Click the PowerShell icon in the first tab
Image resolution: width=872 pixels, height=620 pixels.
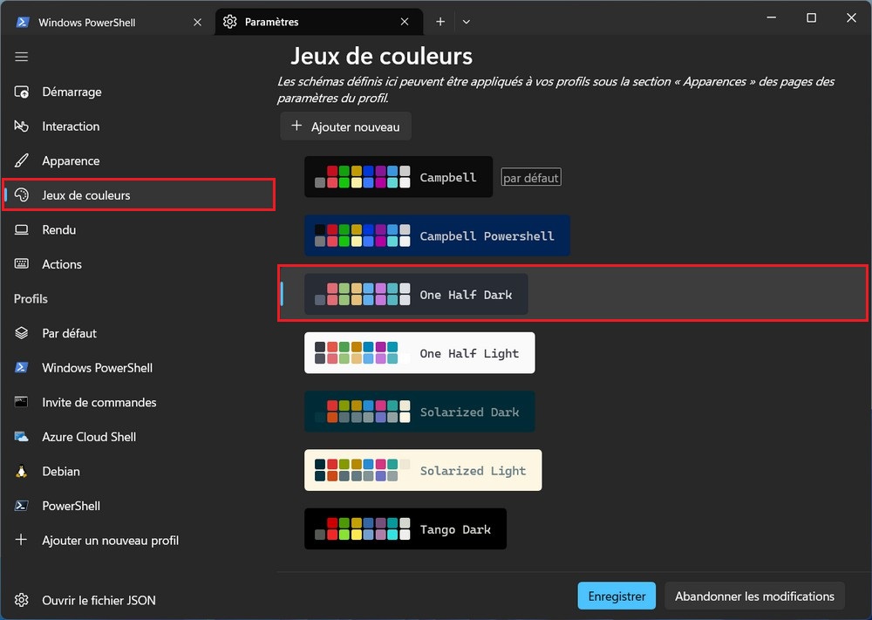tap(23, 22)
